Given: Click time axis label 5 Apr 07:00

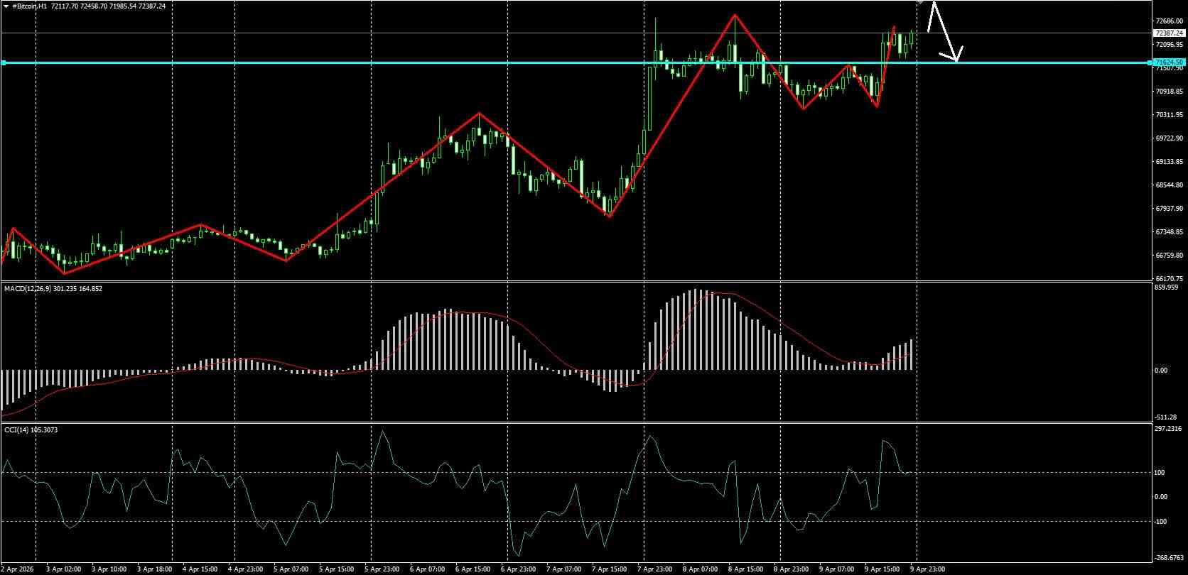Looking at the screenshot, I should tap(292, 569).
